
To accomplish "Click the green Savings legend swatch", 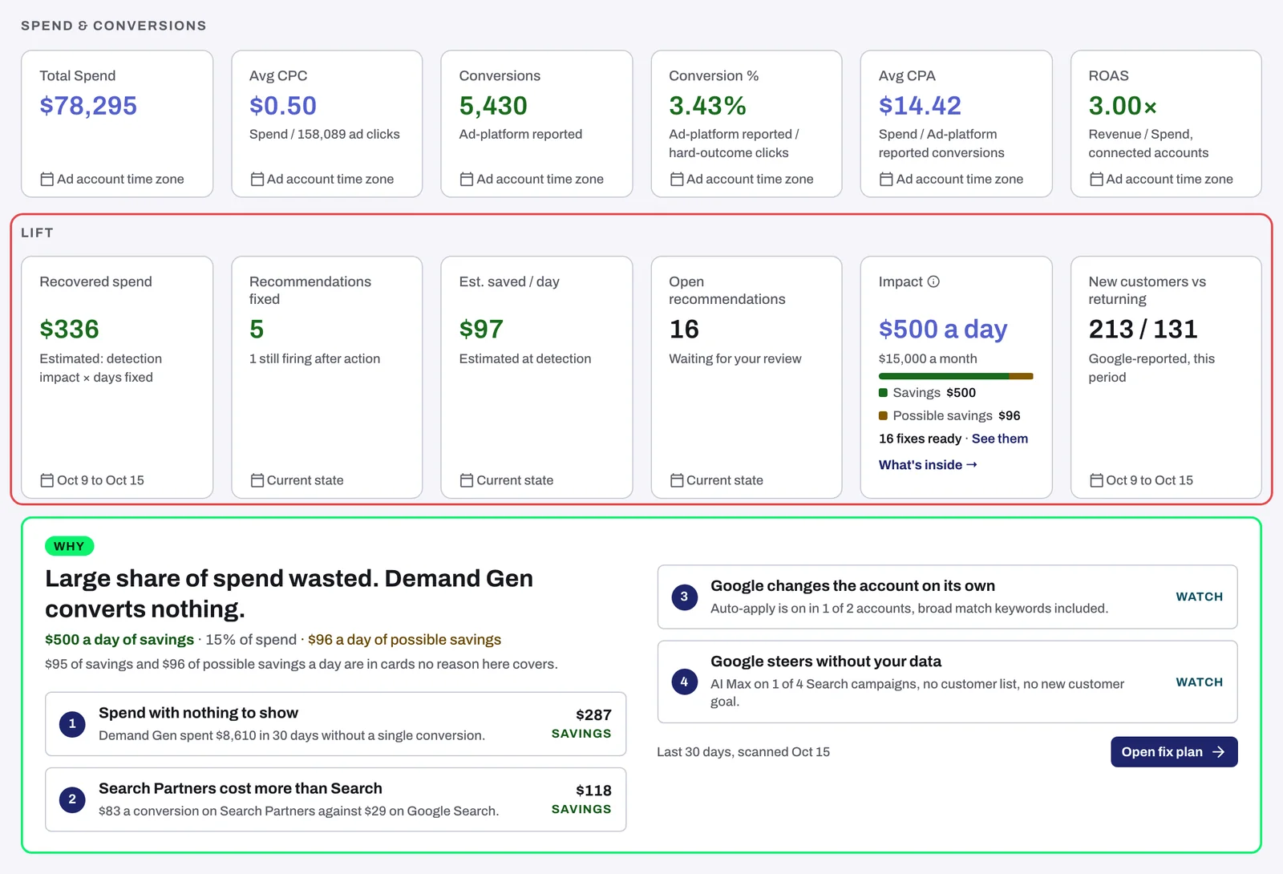I will pyautogui.click(x=883, y=393).
